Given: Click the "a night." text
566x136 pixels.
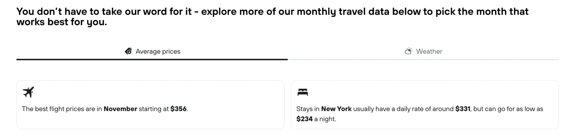Looking at the screenshot, I should pyautogui.click(x=325, y=119).
